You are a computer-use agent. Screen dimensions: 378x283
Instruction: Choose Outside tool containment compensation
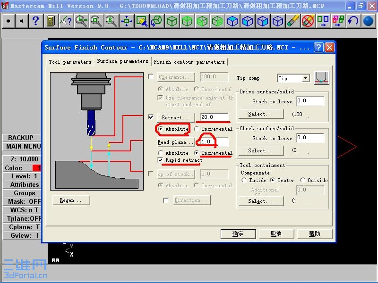tap(303, 180)
